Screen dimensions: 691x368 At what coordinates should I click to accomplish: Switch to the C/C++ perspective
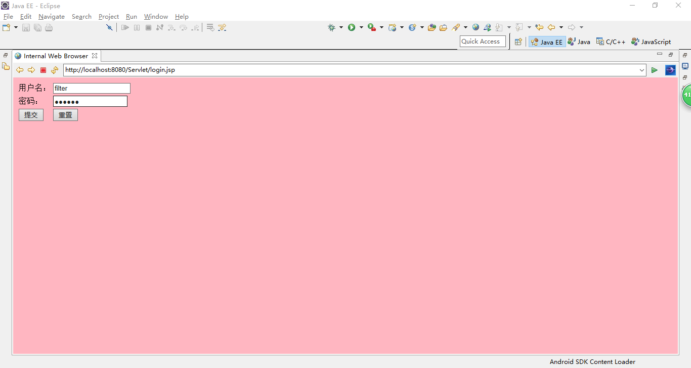tap(611, 42)
